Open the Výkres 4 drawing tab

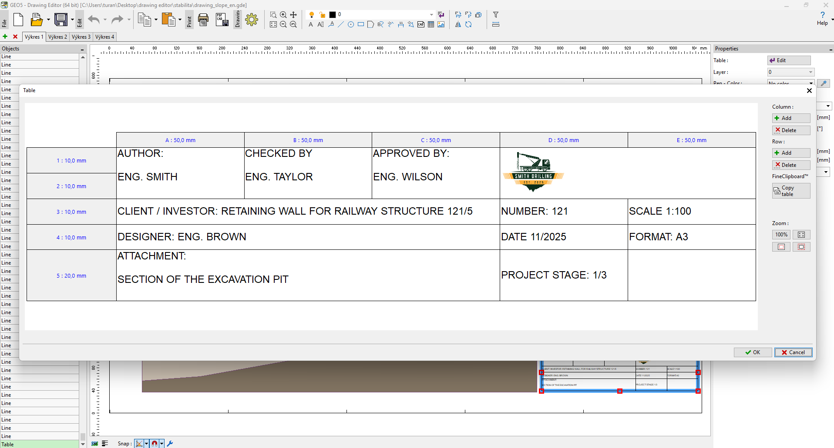coord(104,37)
